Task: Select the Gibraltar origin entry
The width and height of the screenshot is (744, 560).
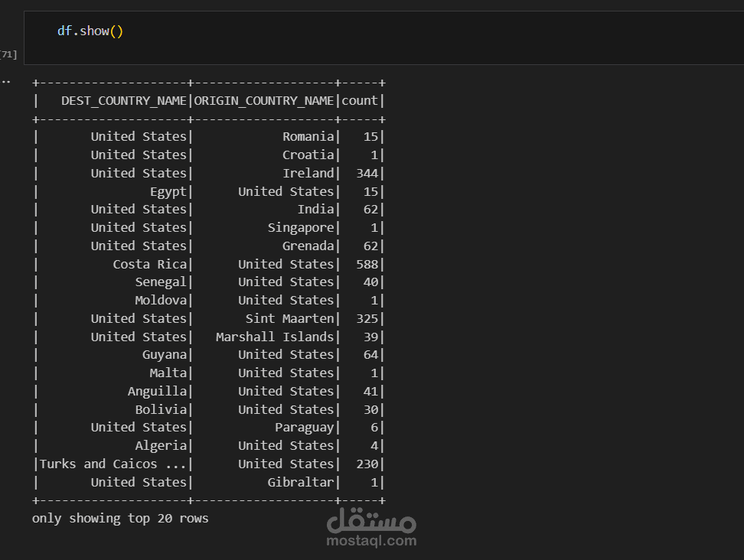Action: click(x=302, y=482)
